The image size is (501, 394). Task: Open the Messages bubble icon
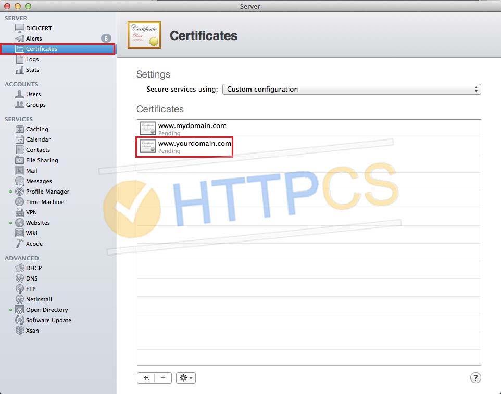[x=19, y=181]
